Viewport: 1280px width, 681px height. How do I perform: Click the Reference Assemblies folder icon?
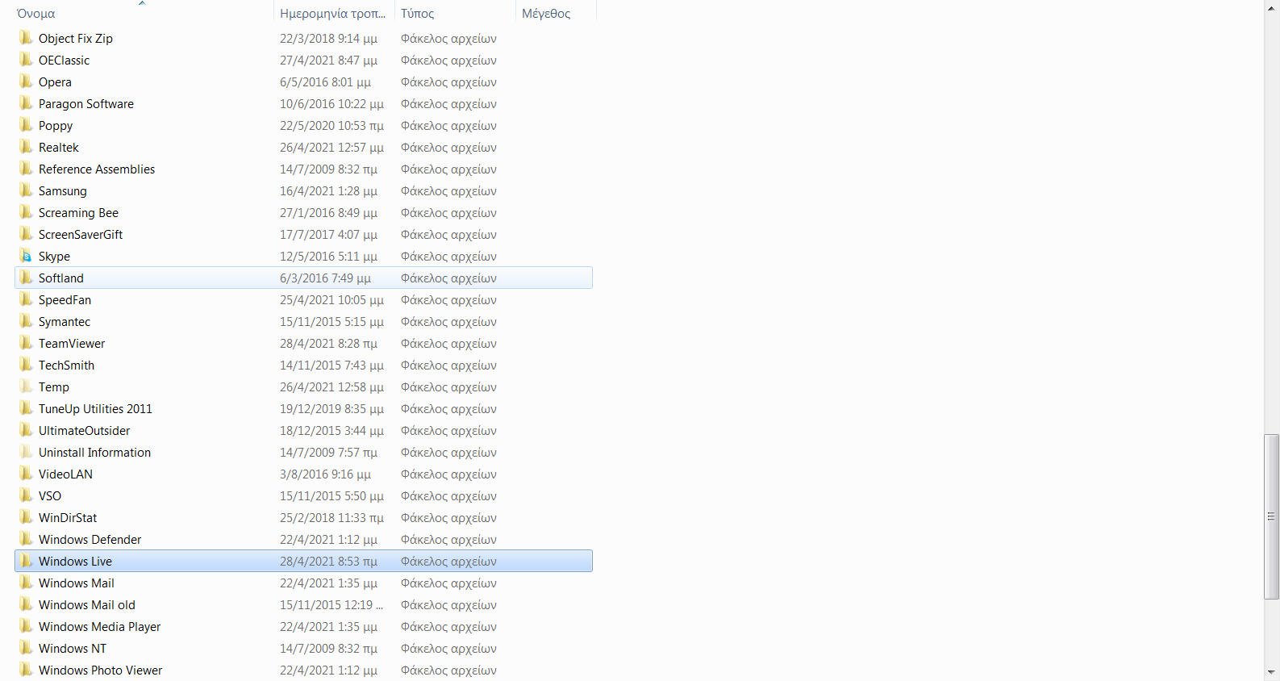tap(27, 169)
